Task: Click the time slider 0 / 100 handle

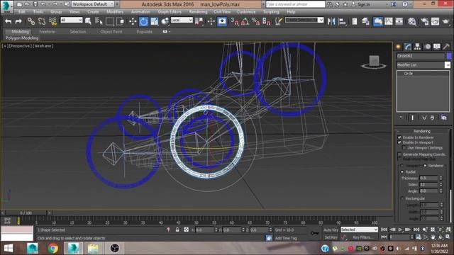Action: point(26,212)
